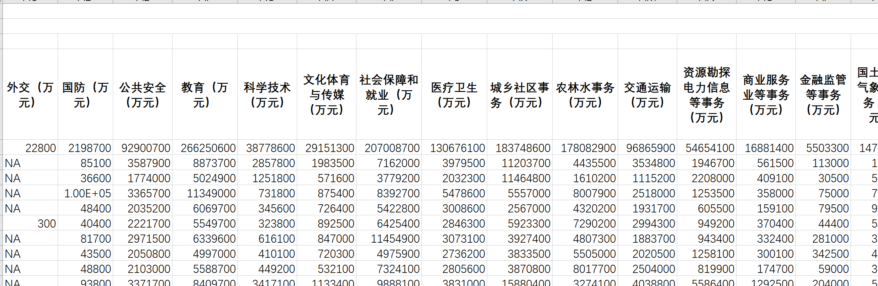Click the cell with 38778600
The height and width of the screenshot is (286, 878).
[x=267, y=147]
